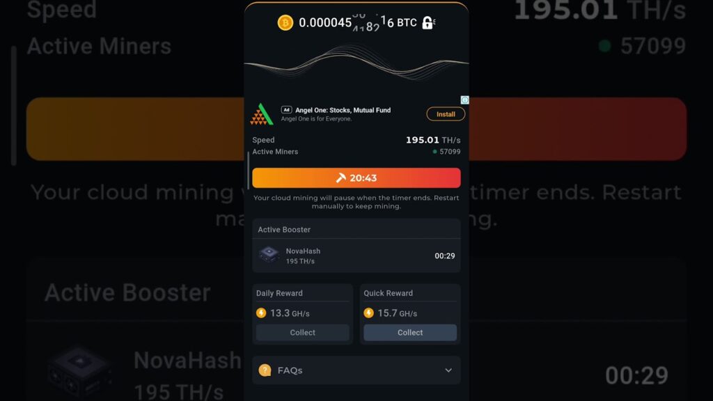Click the Angel One: Stocks, Mutual Fund title

click(x=343, y=110)
